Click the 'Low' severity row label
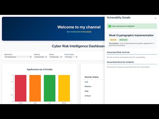The height and width of the screenshot is (119, 159). pos(86,82)
